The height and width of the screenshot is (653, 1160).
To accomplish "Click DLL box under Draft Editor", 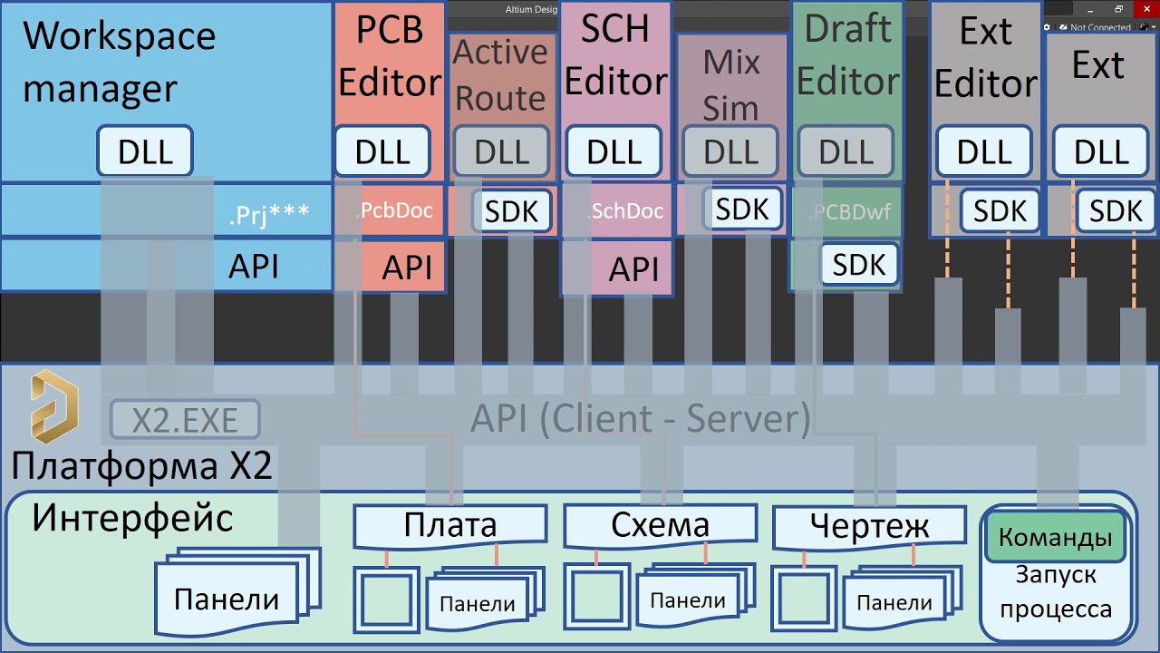I will (x=846, y=151).
